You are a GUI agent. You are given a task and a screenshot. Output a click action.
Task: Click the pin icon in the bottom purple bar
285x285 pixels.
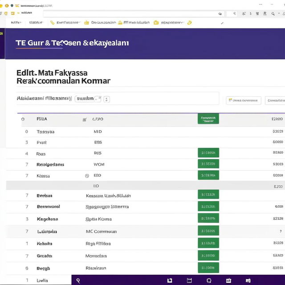coord(78,281)
